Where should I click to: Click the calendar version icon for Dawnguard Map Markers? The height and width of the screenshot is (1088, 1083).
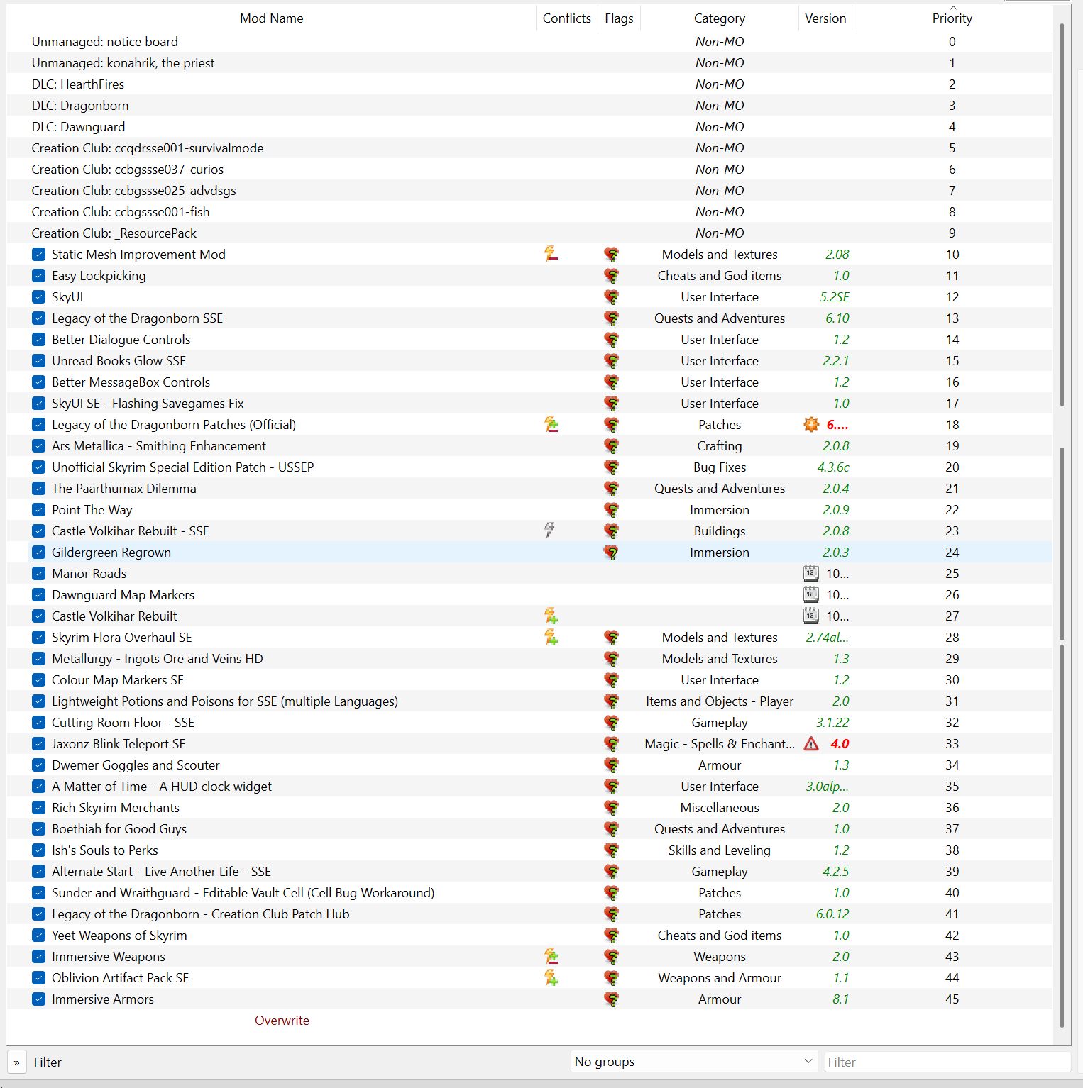810,594
